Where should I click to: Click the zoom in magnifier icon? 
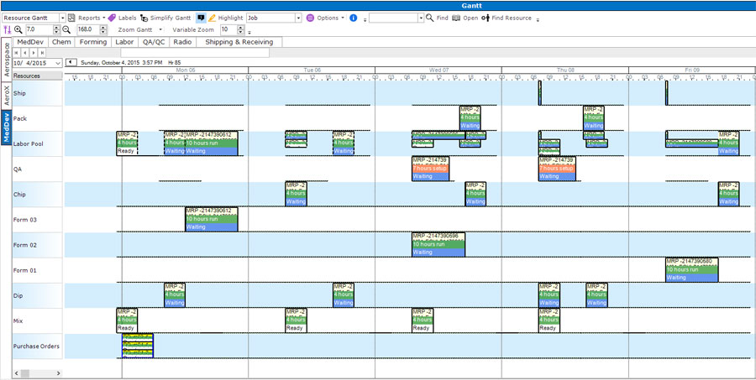[x=18, y=30]
